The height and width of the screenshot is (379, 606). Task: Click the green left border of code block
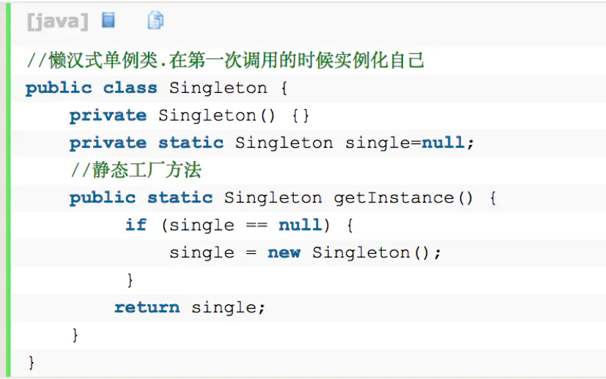click(x=8, y=189)
